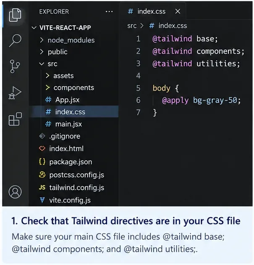Click line number 1 in the gutter
This screenshot has height=265, width=254.
tap(138, 39)
